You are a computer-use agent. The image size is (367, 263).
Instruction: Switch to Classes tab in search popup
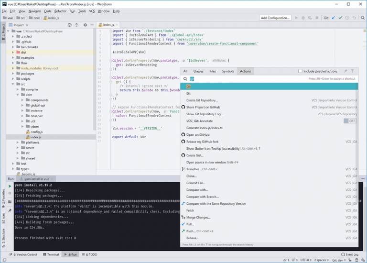point(198,71)
